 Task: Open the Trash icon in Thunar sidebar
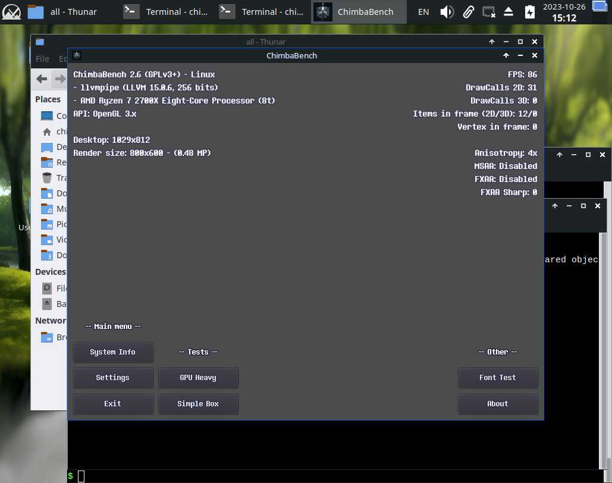[x=47, y=178]
